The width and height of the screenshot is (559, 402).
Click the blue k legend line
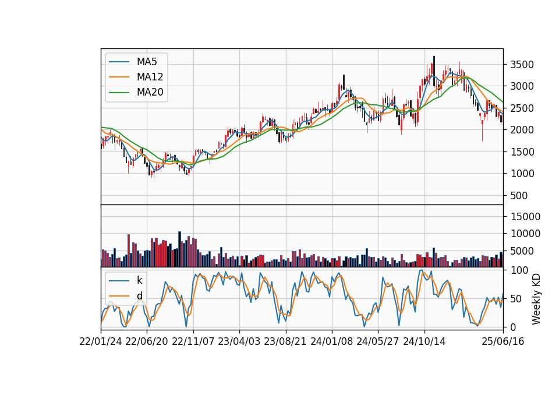point(119,281)
